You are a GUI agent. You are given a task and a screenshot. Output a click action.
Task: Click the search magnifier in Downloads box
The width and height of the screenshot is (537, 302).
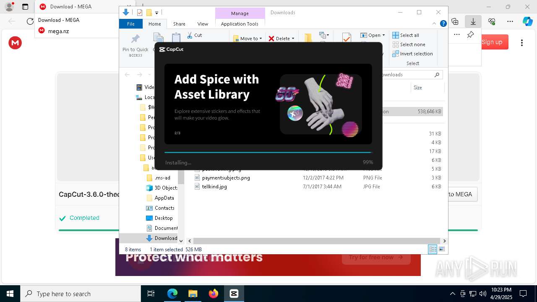click(x=437, y=75)
